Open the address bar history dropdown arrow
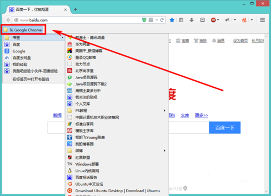Viewport: 271px width, 196px height. coord(157,20)
